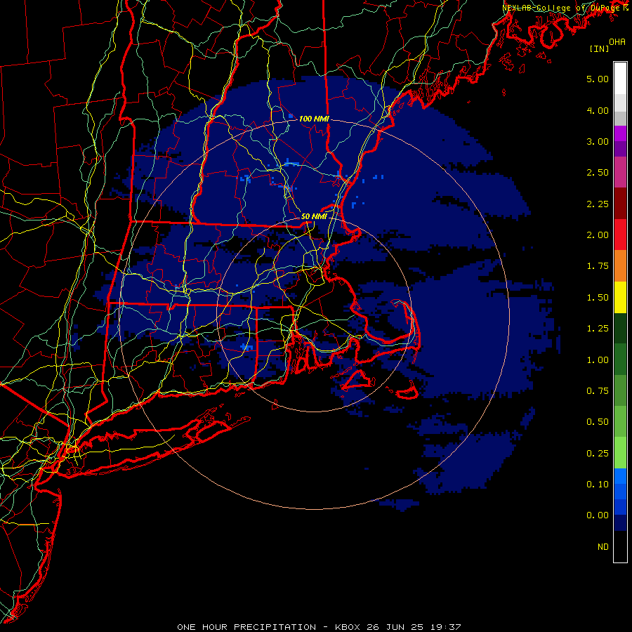632x632 pixels.
Task: Click the bright blue 0.10 legend swatch
Action: [620, 476]
